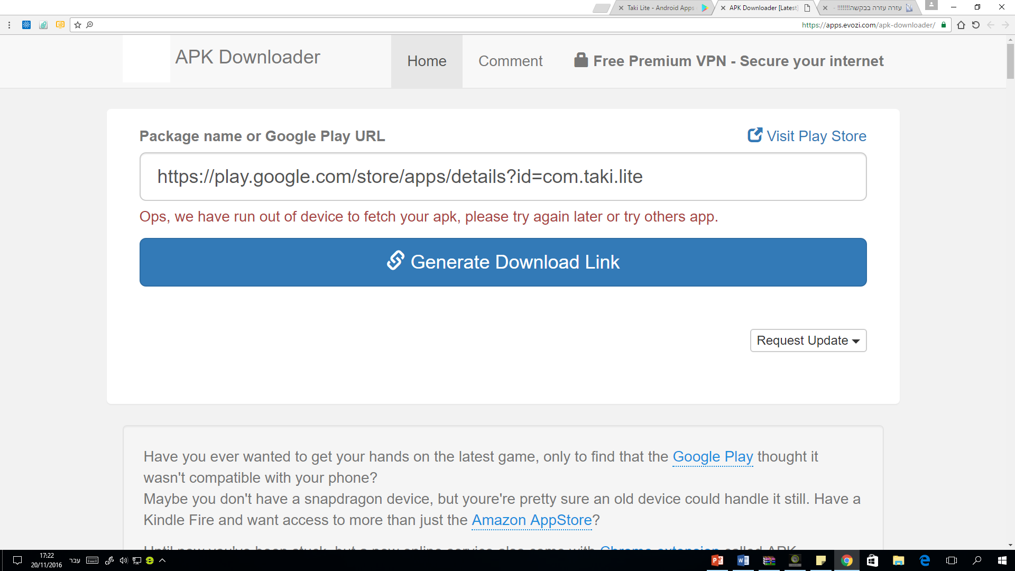Click the zoom magnifier icon in address bar
The height and width of the screenshot is (571, 1015).
coord(90,25)
